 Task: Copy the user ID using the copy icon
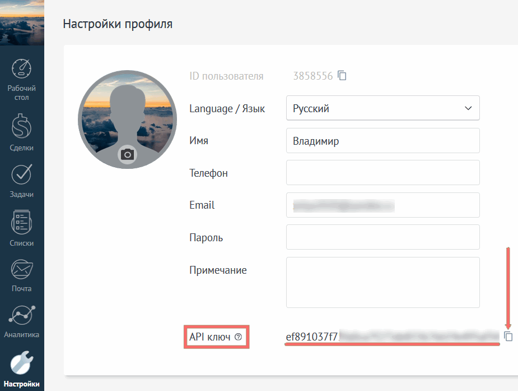[342, 76]
